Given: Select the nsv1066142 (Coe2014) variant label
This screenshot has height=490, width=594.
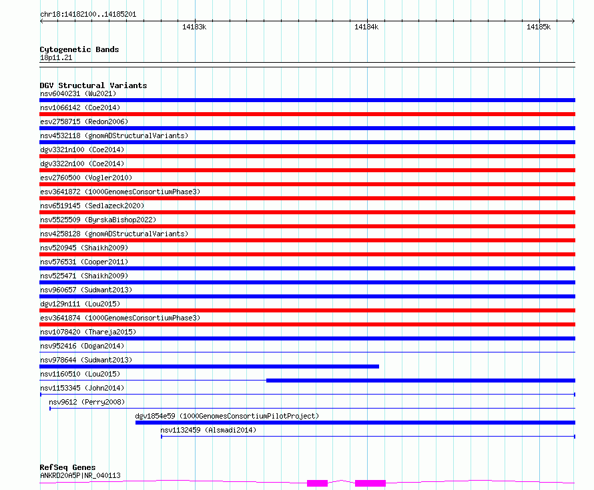Looking at the screenshot, I should 80,107.
